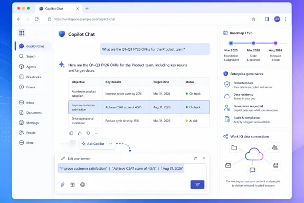Image resolution: width=304 pixels, height=203 pixels.
Task: Send the prompt with the send button
Action: [197, 184]
